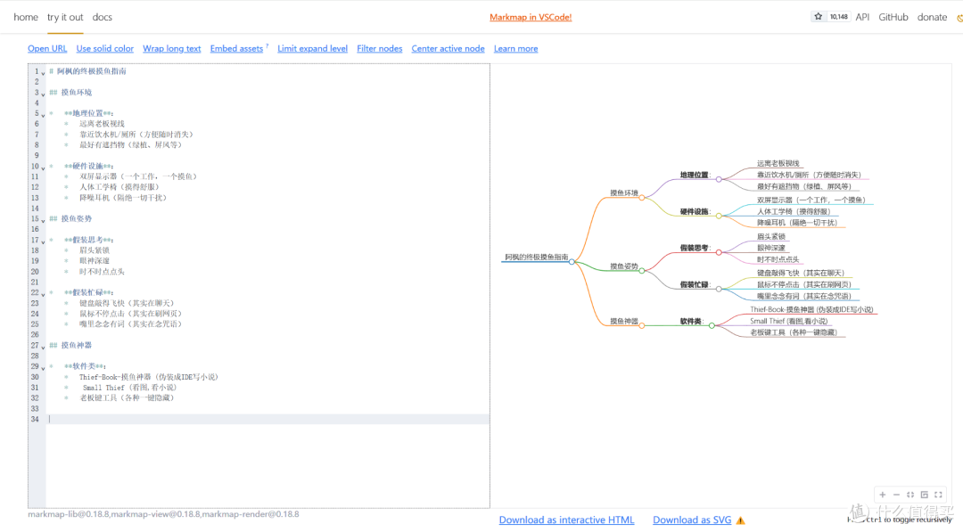Click the nested-square icon in the mindmap toolbar
963x532 pixels.
925,495
